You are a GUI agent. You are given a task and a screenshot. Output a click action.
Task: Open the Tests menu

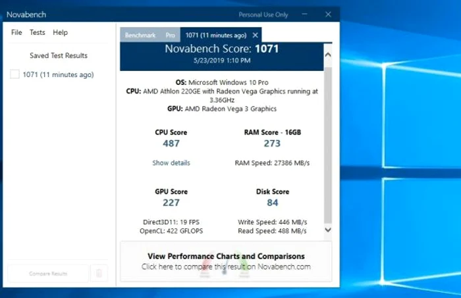click(38, 32)
